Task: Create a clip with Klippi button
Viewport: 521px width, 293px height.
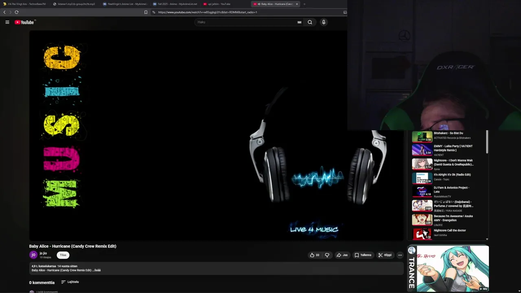Action: pyautogui.click(x=385, y=255)
